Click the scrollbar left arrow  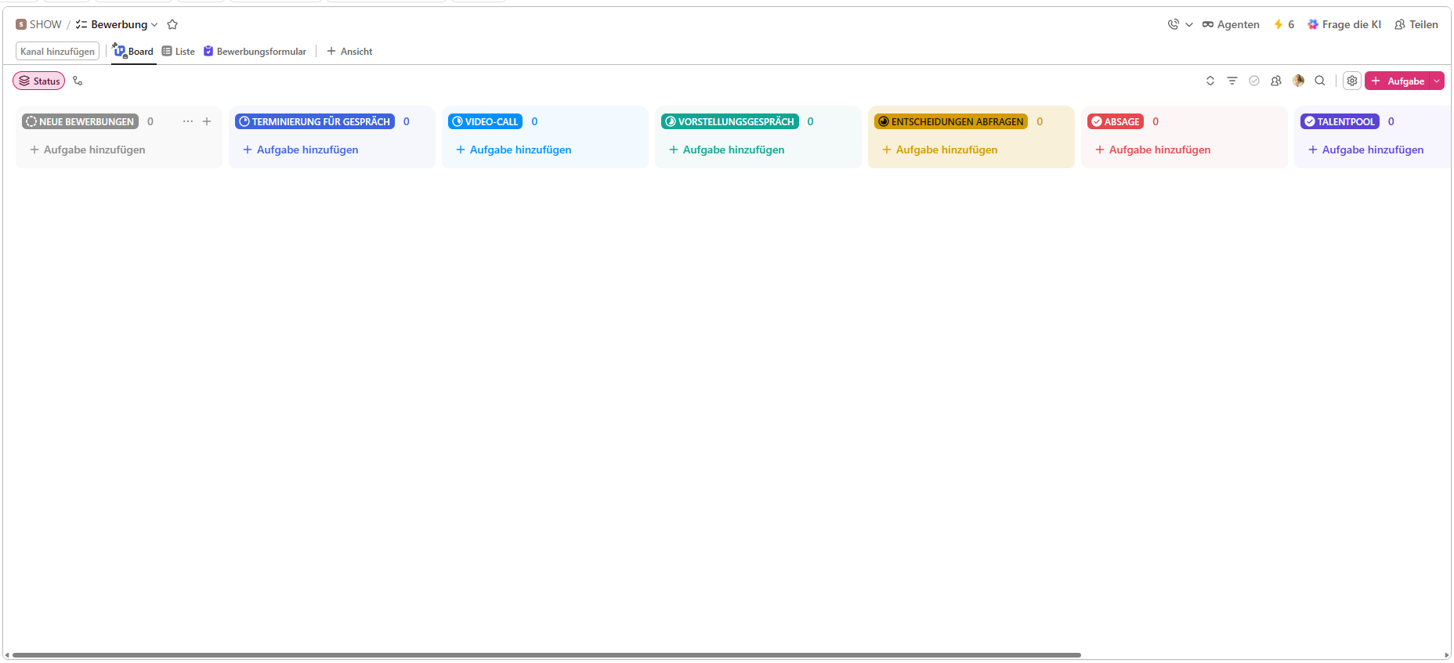[x=7, y=655]
